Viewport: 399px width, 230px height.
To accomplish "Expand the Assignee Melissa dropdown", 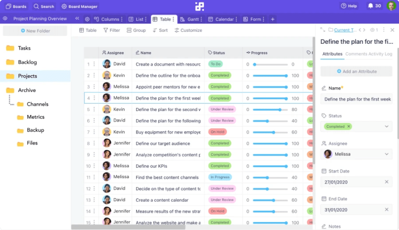I will (387, 154).
